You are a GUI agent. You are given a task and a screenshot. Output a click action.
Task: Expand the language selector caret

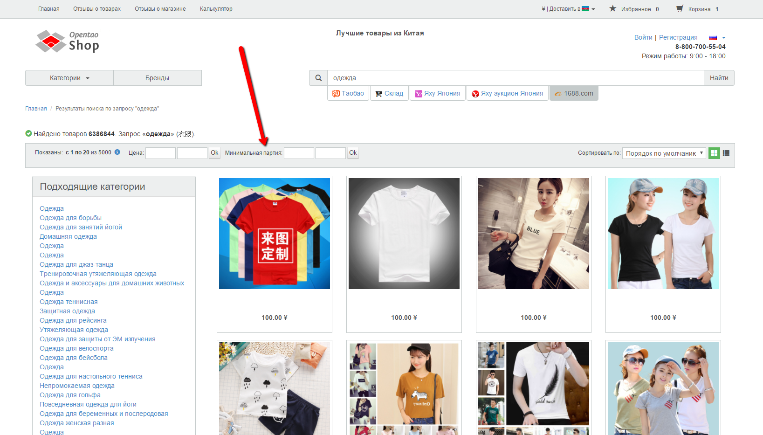point(724,38)
